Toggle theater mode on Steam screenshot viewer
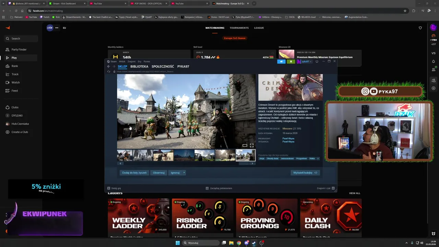The height and width of the screenshot is (247, 439). pos(245,145)
